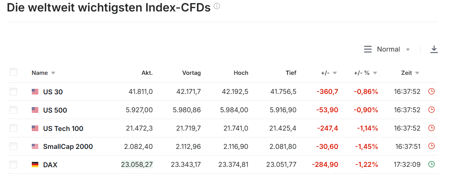The width and height of the screenshot is (451, 176).
Task: Select the DAX row checkbox
Action: 13,165
